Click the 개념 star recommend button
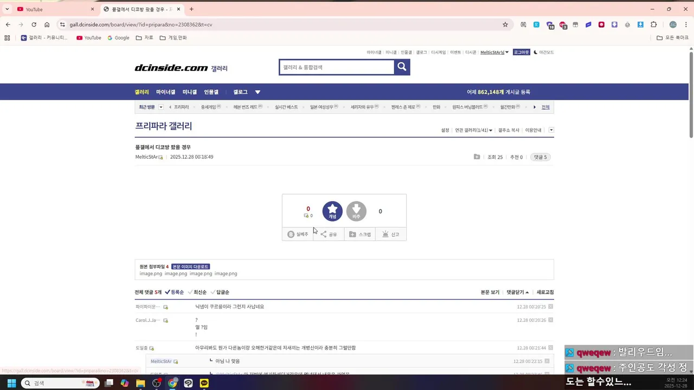This screenshot has height=390, width=694. tap(332, 211)
